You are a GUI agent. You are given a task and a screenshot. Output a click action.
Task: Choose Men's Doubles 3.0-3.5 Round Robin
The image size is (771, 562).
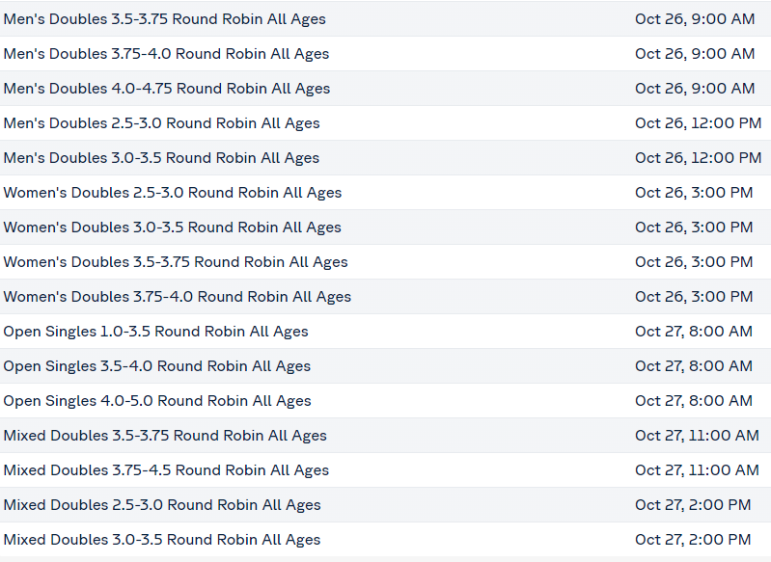[x=161, y=158]
